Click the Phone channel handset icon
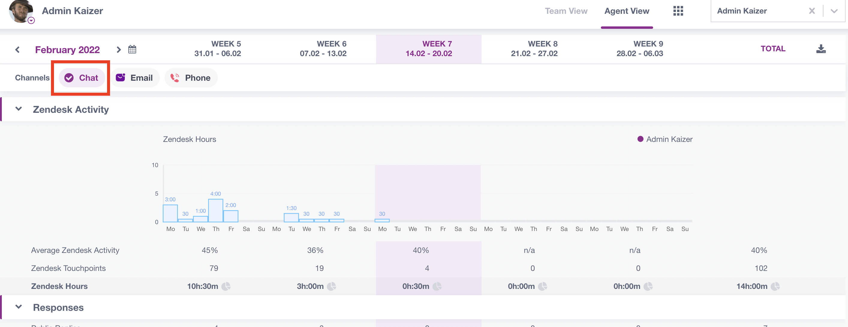 pyautogui.click(x=175, y=78)
